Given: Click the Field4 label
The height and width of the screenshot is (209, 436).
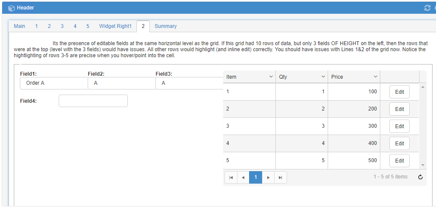Looking at the screenshot, I should pos(28,101).
